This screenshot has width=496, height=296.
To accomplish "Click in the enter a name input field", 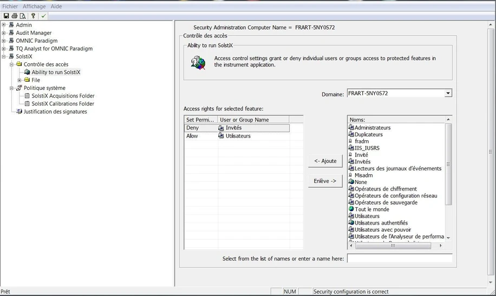I will point(400,258).
